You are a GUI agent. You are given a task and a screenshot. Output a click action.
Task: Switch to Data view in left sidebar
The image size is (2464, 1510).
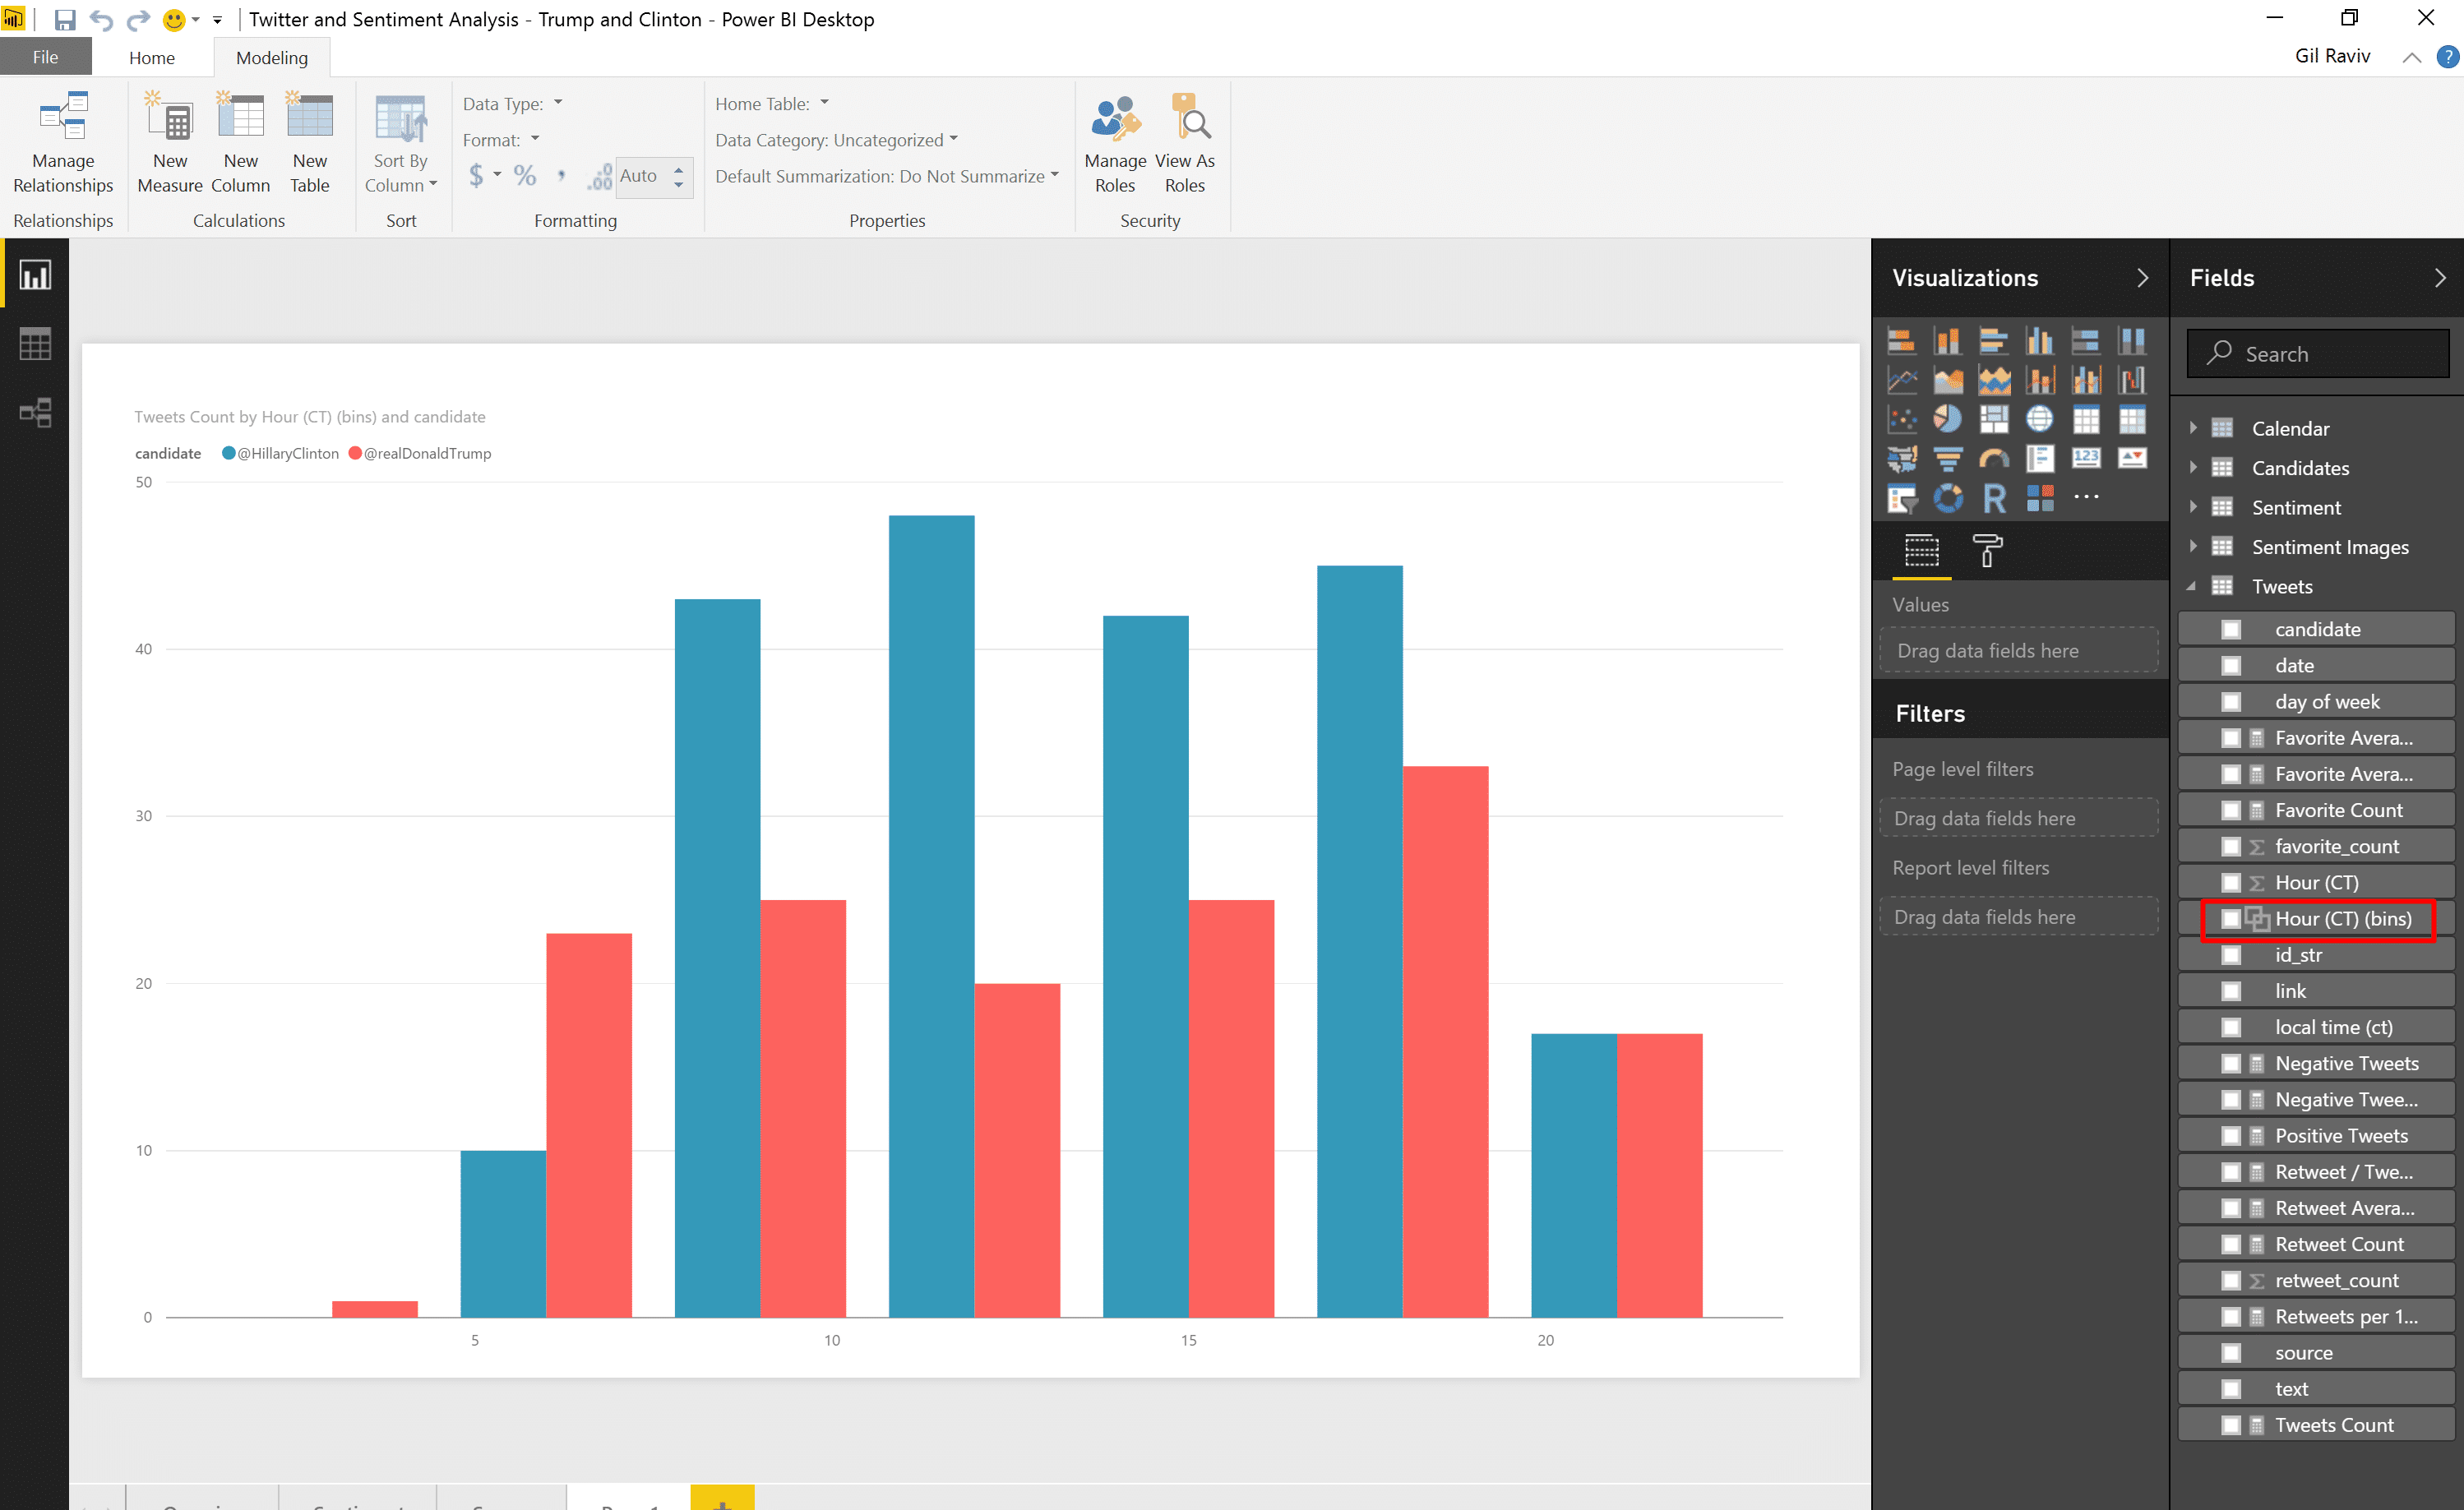(35, 344)
